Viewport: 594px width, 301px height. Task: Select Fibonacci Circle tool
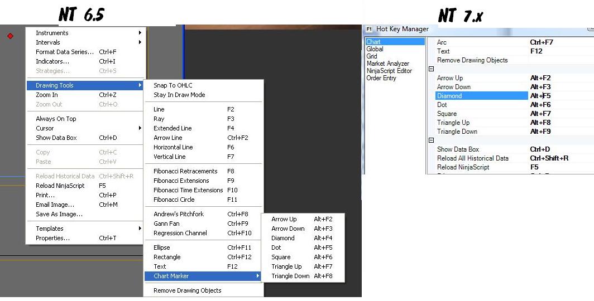pyautogui.click(x=204, y=200)
